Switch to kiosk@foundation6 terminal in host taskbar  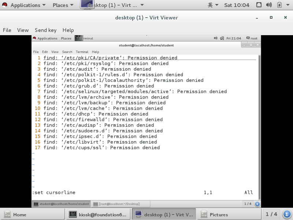[x=98, y=214]
